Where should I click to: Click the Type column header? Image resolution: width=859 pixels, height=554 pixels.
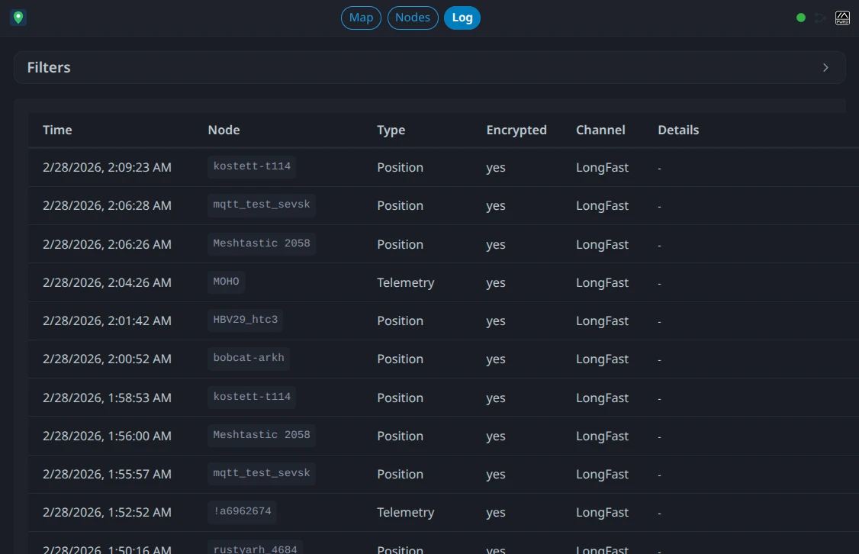pyautogui.click(x=391, y=130)
